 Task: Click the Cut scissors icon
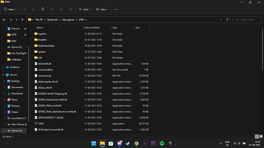pyautogui.click(x=24, y=10)
